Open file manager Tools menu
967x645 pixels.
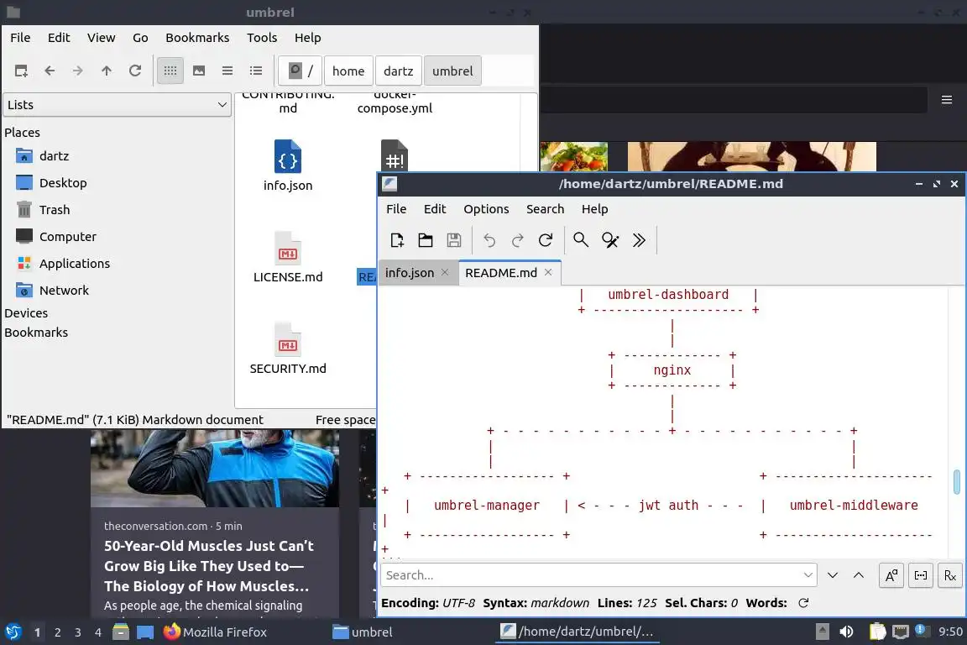click(262, 38)
